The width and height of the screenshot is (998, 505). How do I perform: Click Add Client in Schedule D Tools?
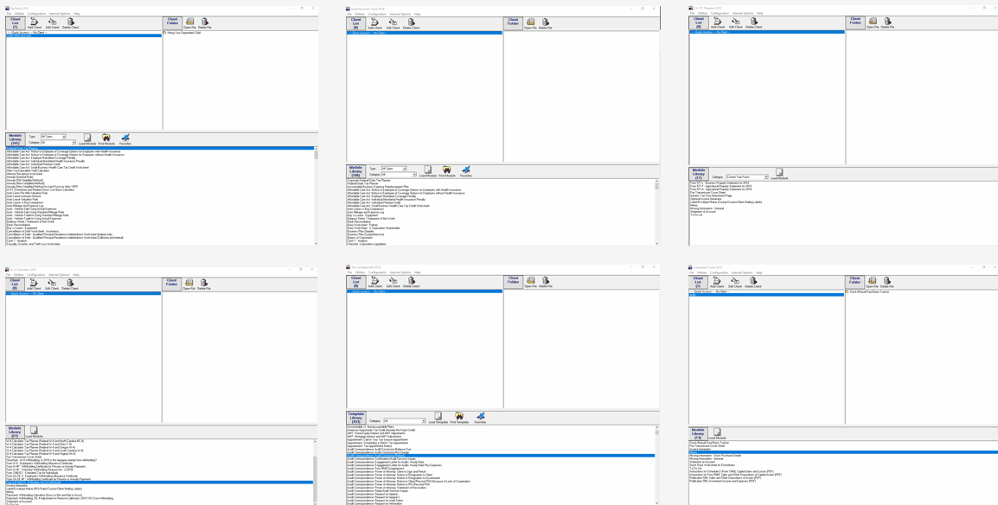(718, 283)
